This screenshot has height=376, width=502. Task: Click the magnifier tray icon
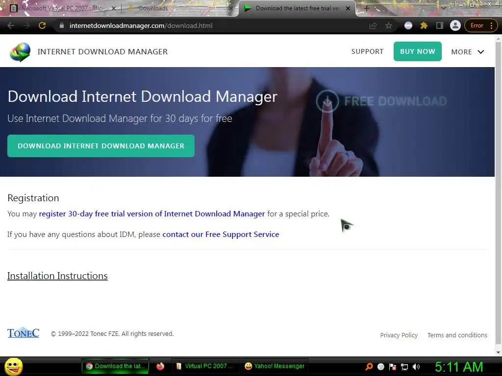click(369, 366)
